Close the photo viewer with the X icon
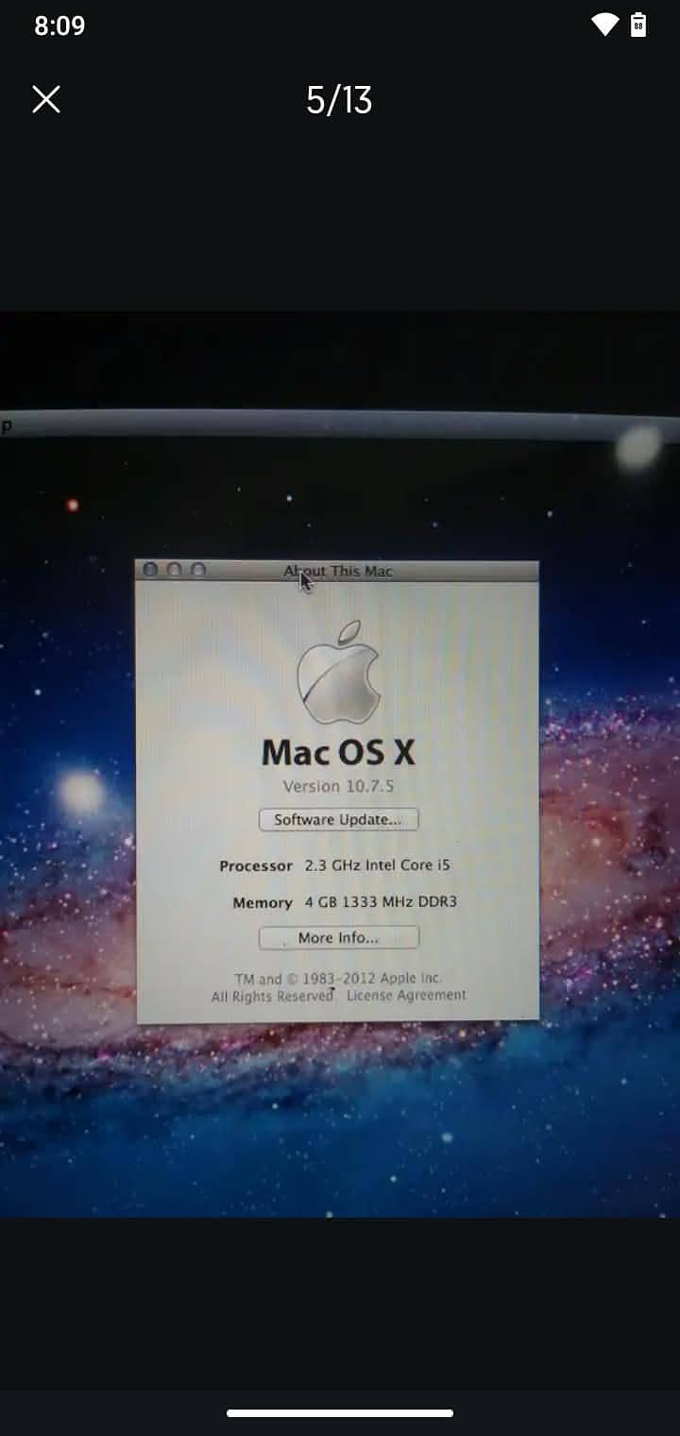Screen dimensions: 680x1436 tap(46, 99)
